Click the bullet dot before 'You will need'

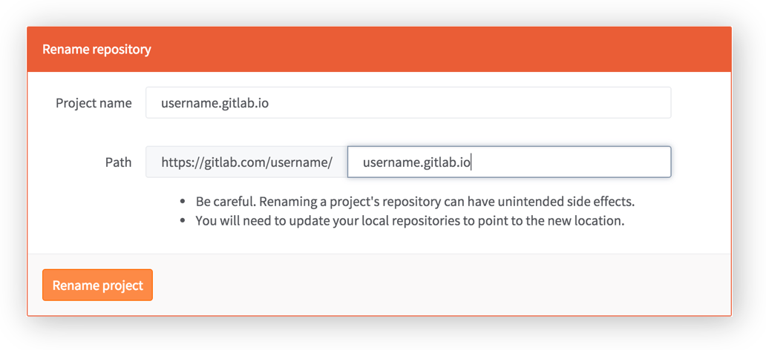pos(183,221)
